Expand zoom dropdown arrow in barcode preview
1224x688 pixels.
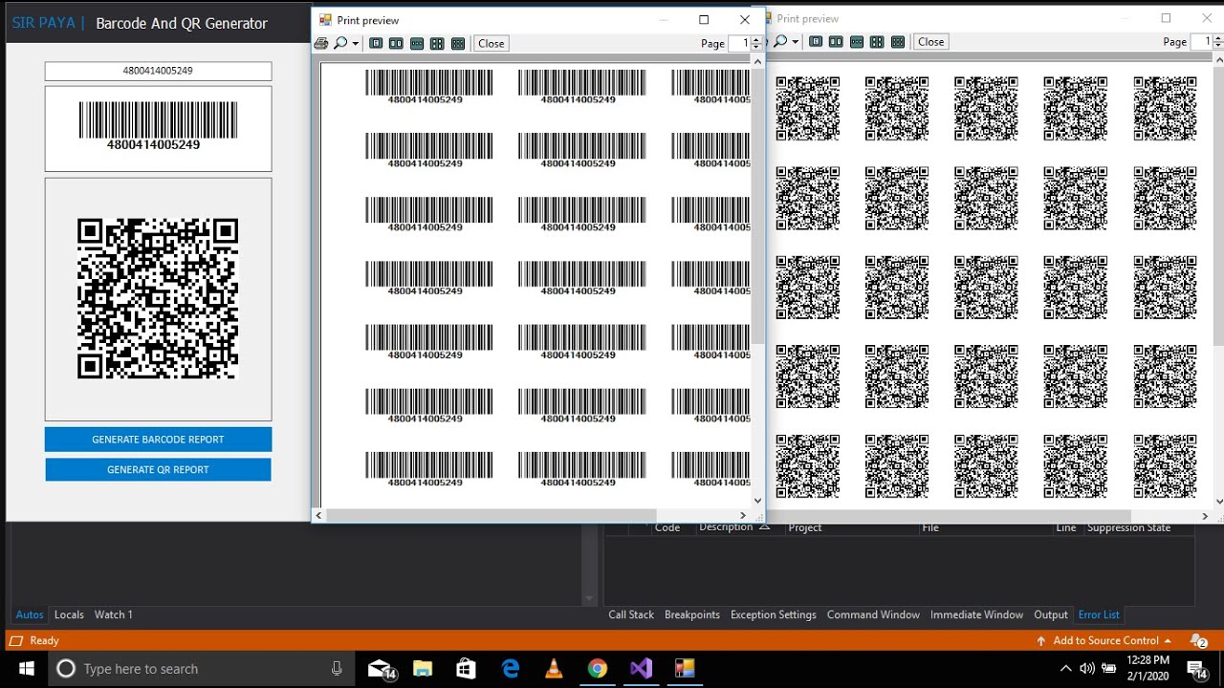tap(355, 43)
